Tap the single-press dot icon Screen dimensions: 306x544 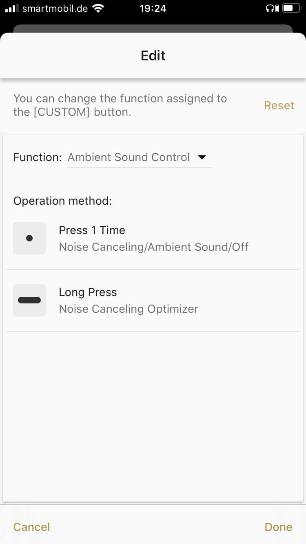(29, 238)
